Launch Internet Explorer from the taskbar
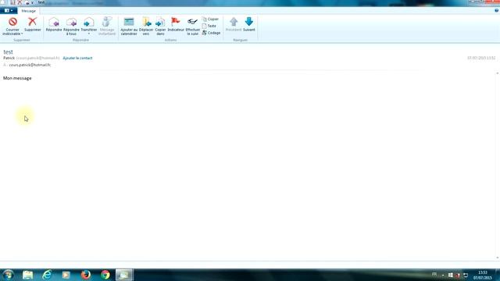 [x=47, y=275]
